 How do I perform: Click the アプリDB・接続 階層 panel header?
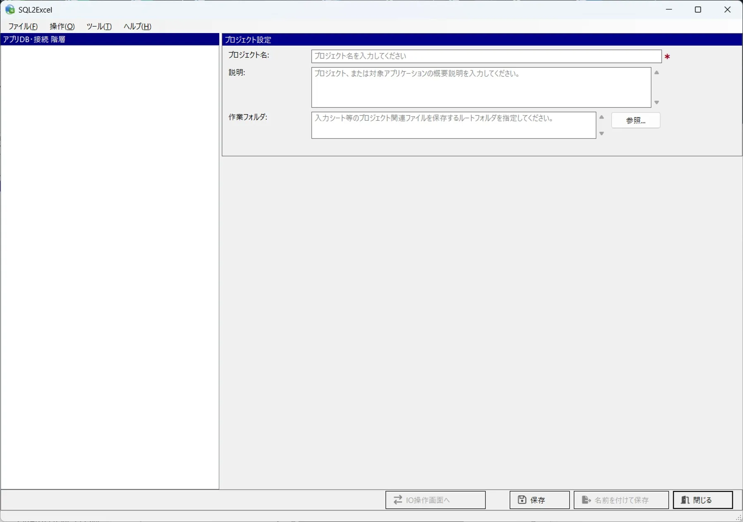coord(110,39)
